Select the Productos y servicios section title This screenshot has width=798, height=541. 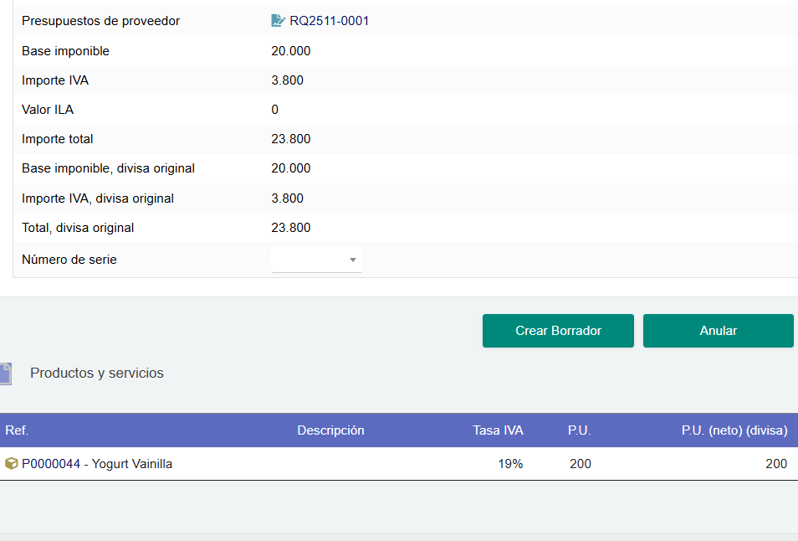coord(97,374)
